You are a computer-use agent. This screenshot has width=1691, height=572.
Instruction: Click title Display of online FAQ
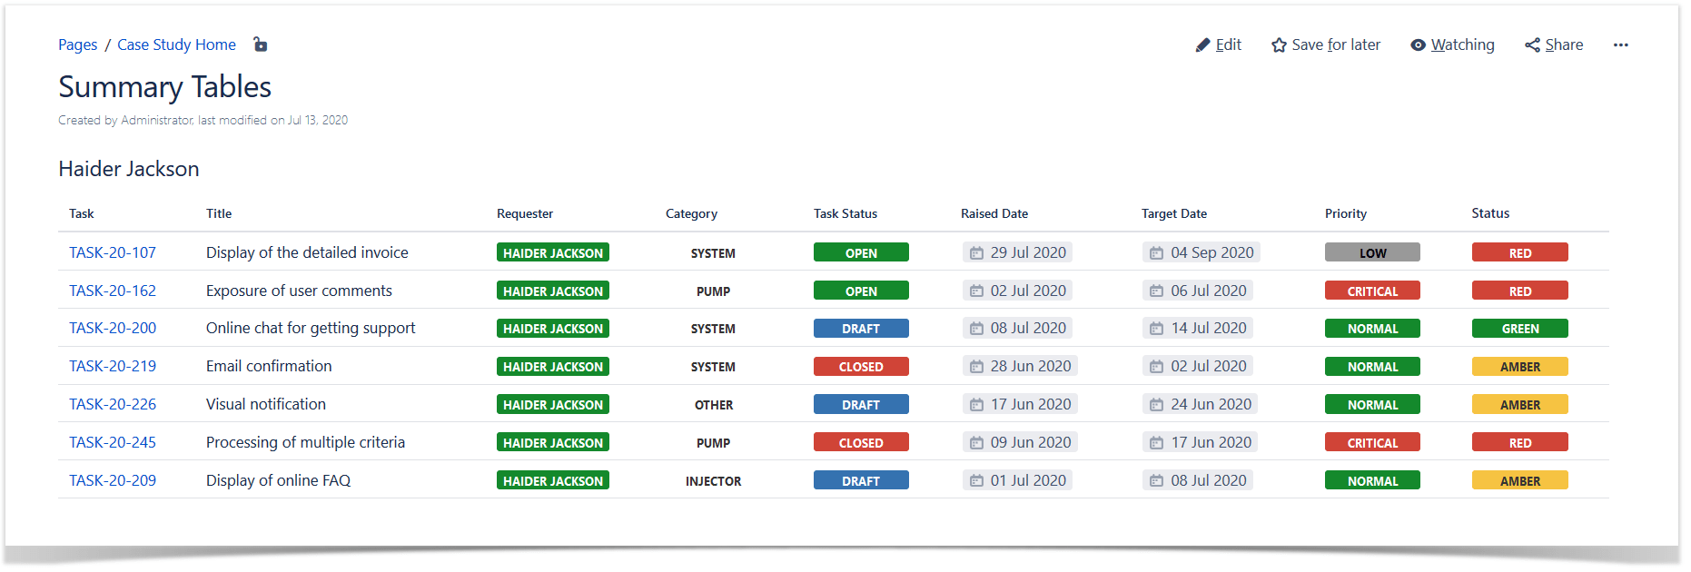[278, 480]
